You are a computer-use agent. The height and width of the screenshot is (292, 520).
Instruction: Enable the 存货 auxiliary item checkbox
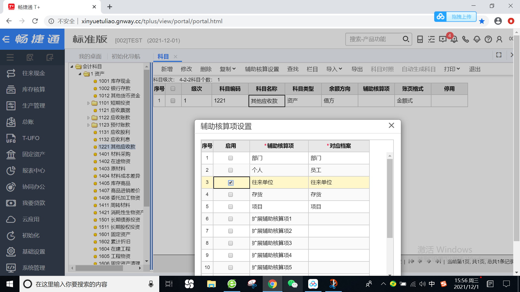coord(230,195)
